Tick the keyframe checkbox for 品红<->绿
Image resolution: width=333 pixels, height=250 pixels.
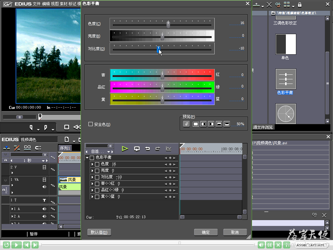97,191
